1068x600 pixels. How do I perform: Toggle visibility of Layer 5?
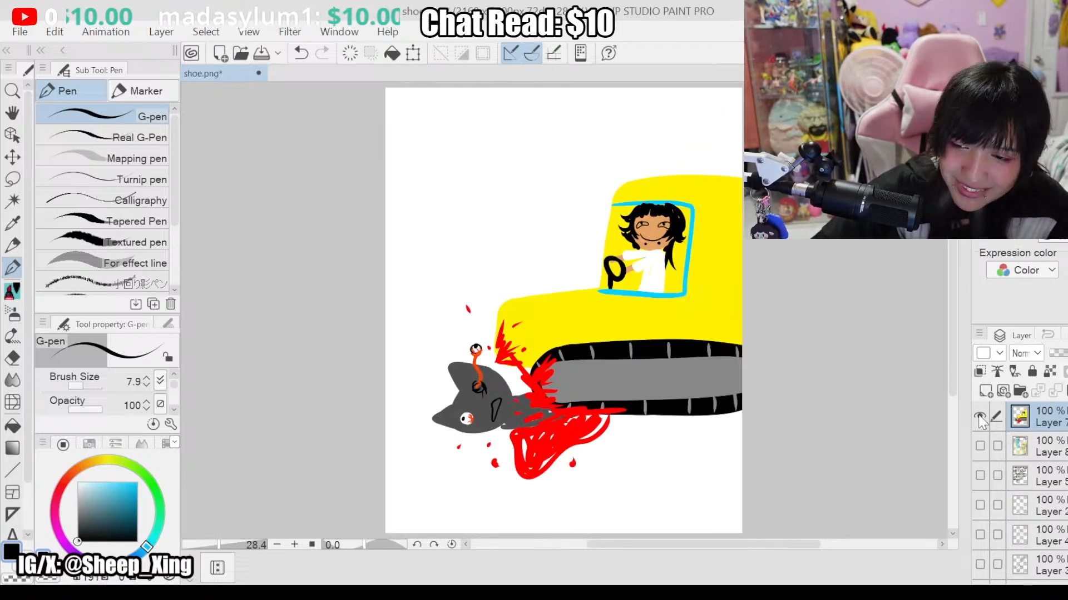[980, 475]
